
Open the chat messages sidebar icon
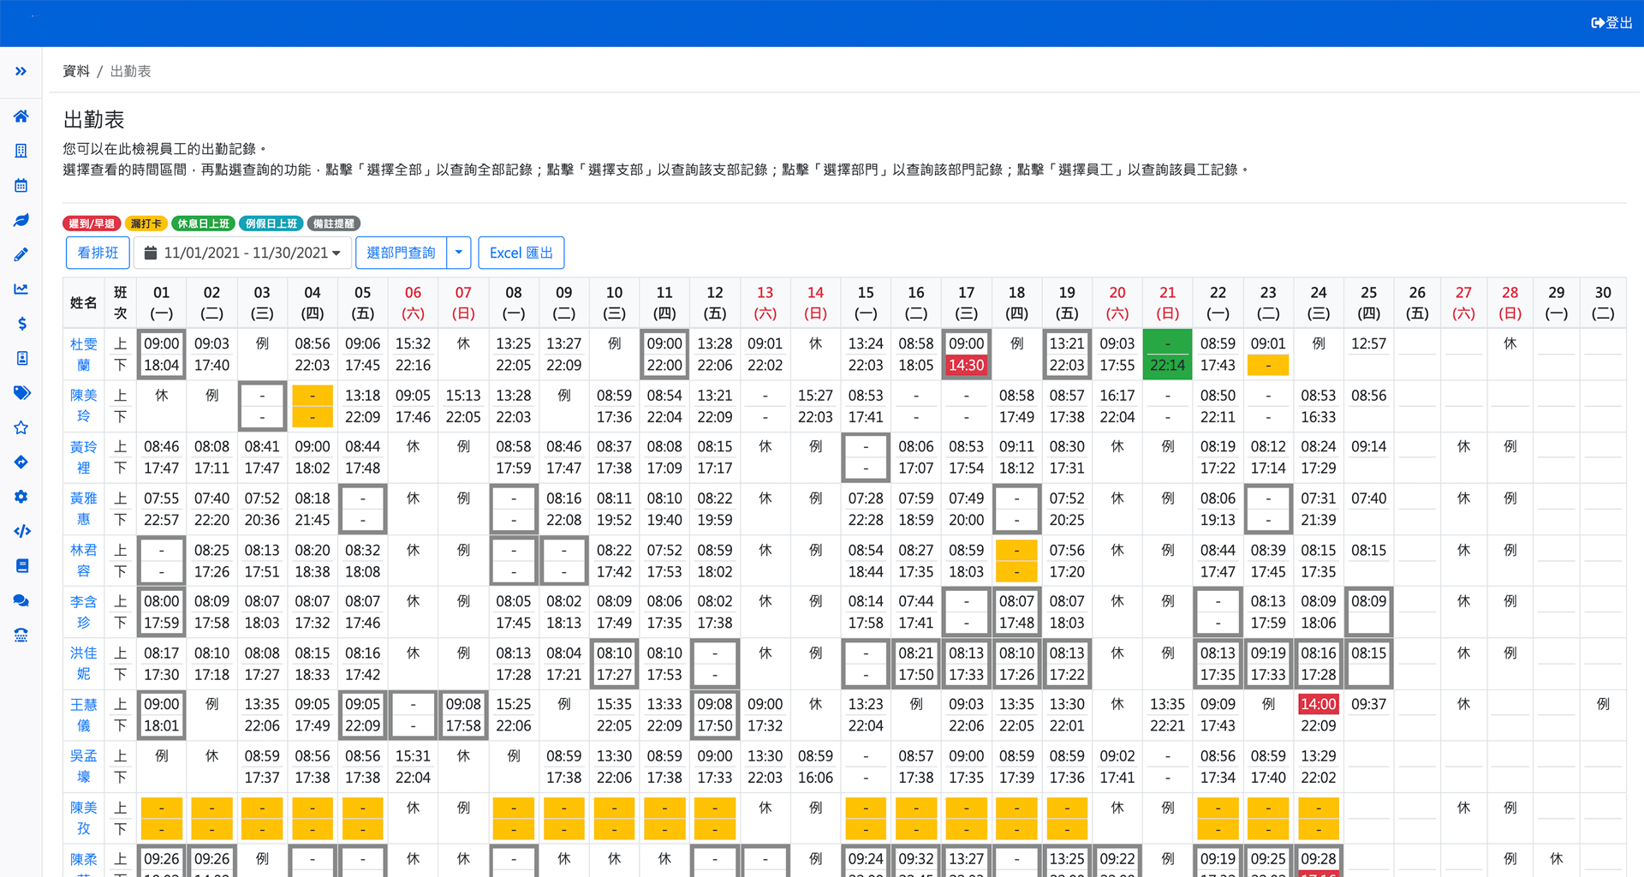pos(21,600)
